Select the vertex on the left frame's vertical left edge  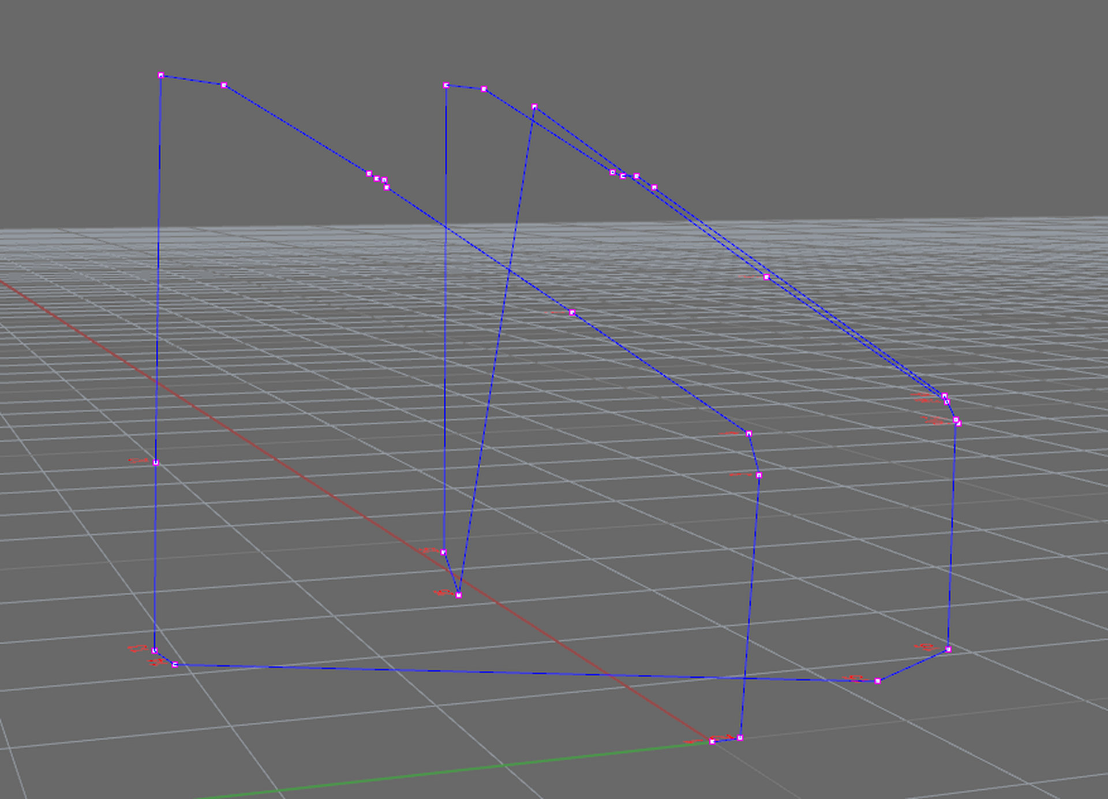156,462
